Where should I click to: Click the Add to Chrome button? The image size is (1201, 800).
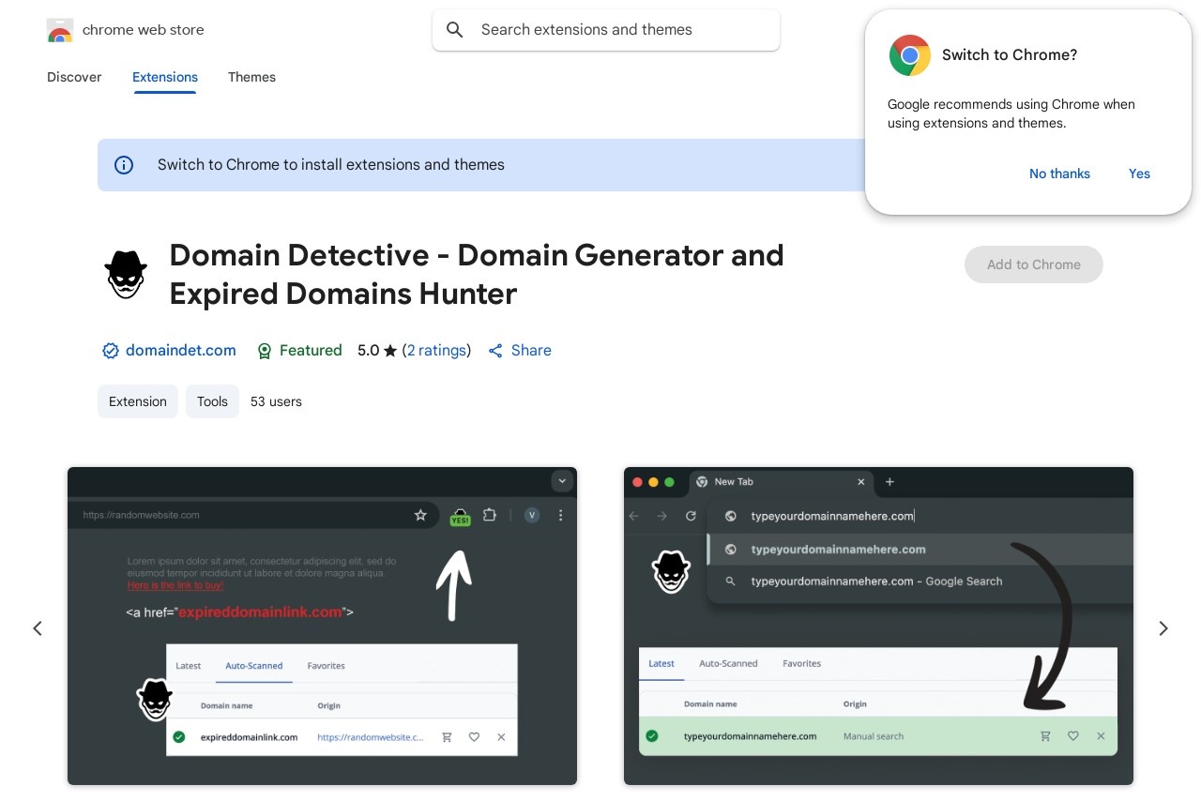pos(1034,264)
